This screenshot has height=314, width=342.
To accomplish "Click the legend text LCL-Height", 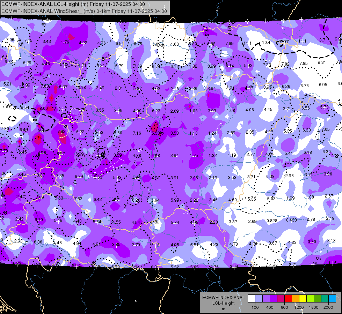I will pyautogui.click(x=223, y=303).
